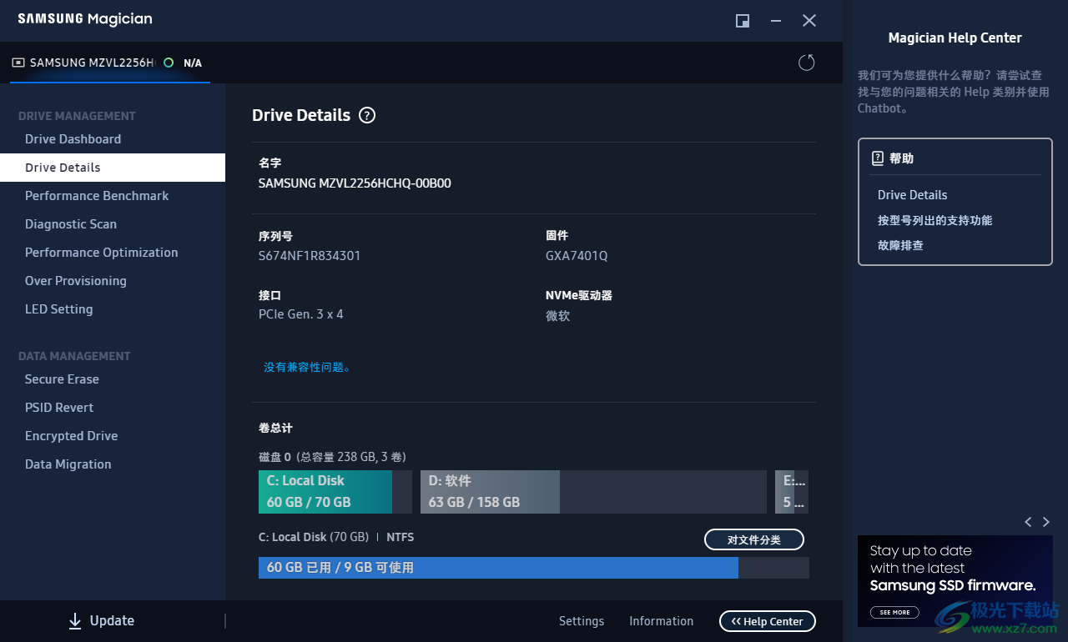Screen dimensions: 1068x642
Task: Open Drive Details help question mark icon
Action: (x=367, y=115)
